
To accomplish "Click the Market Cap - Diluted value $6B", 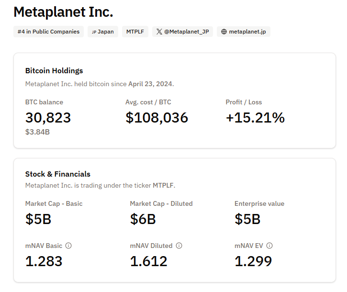I will [143, 219].
